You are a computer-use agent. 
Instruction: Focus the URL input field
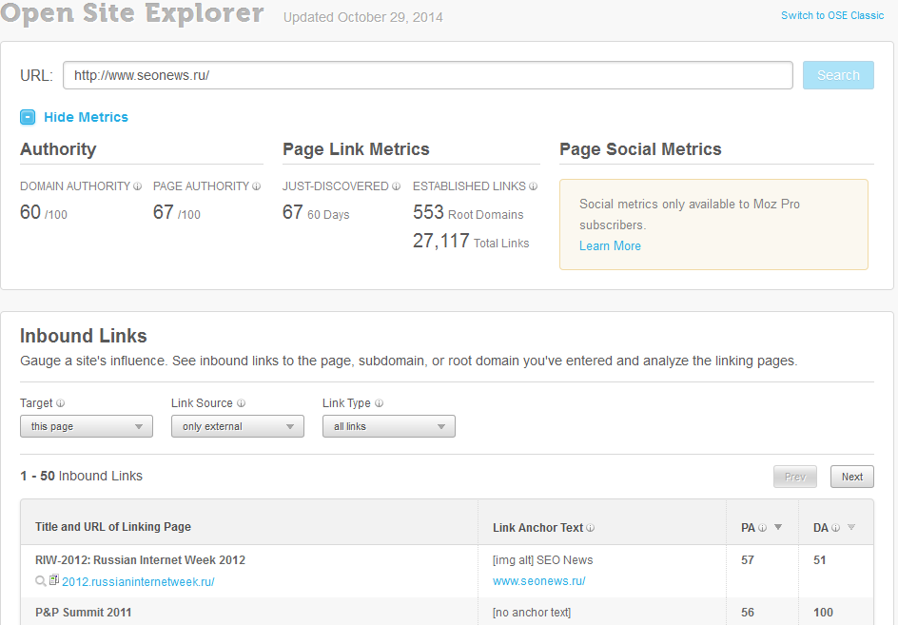click(x=428, y=75)
